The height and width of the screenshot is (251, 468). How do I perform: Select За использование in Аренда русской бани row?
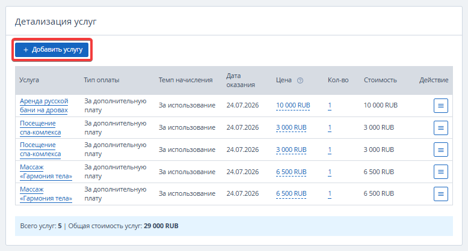click(187, 105)
